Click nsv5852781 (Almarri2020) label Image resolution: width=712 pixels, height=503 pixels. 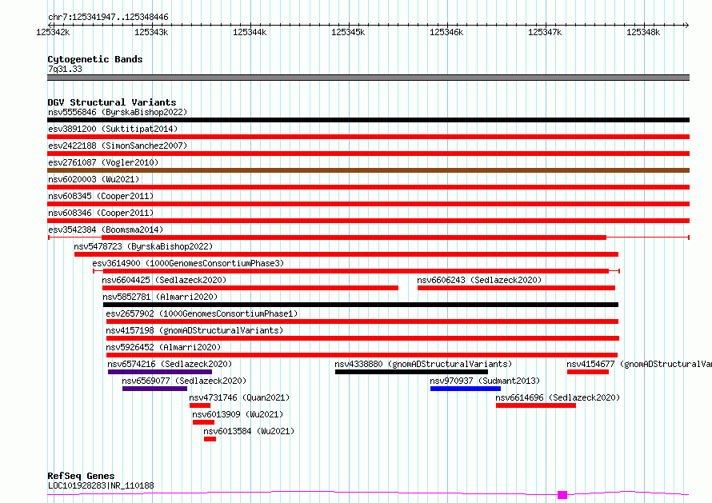pyautogui.click(x=160, y=297)
